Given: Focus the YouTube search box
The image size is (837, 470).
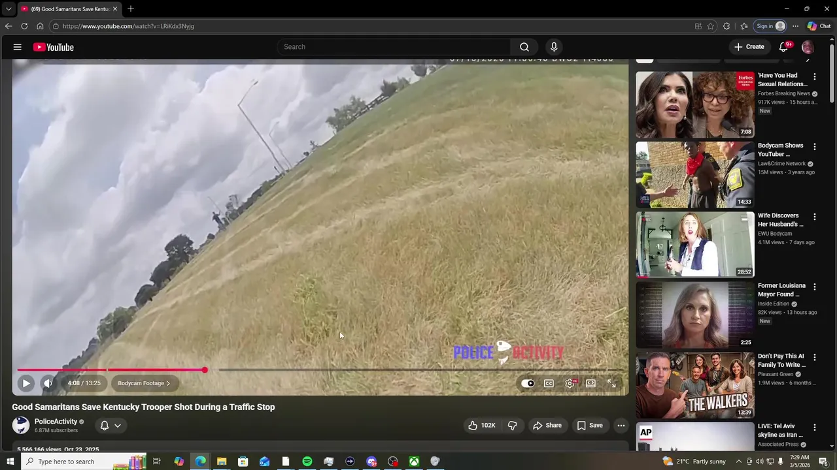Looking at the screenshot, I should (x=394, y=47).
